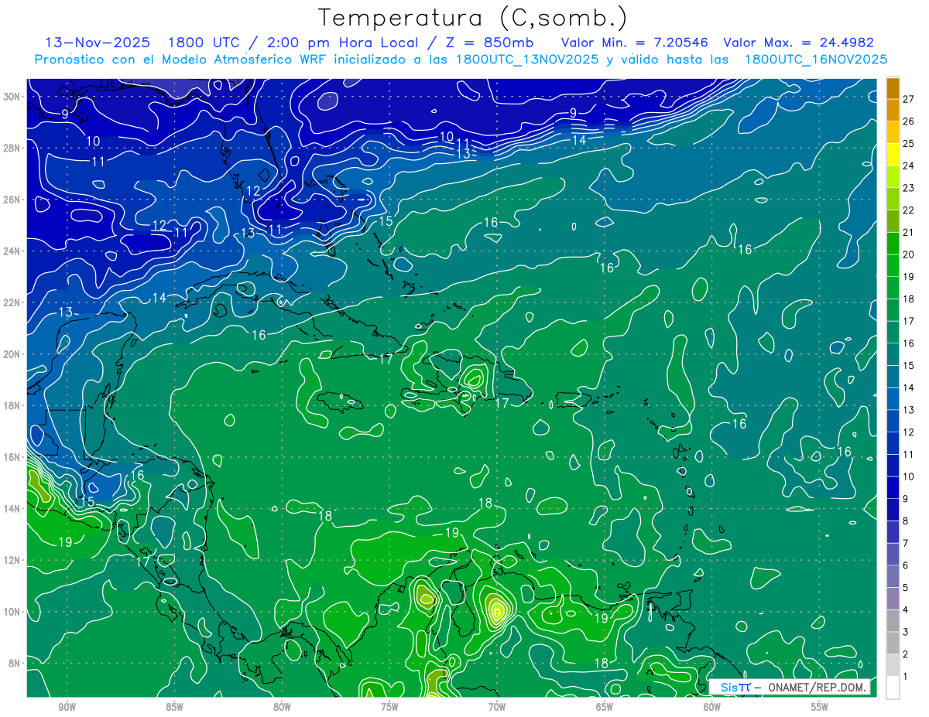Click the dark blue swatch between 9 and 10
This screenshot has height=717, width=929.
(893, 487)
